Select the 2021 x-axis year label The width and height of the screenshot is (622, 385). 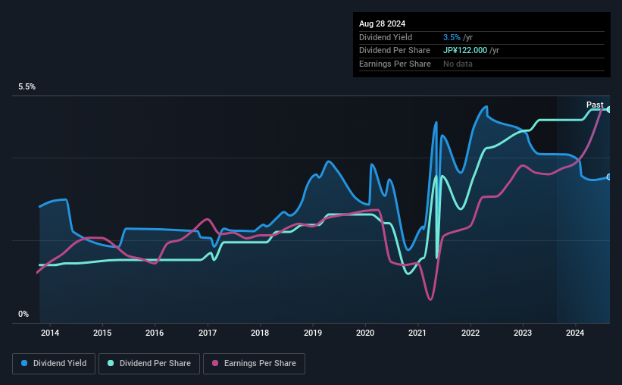pos(417,332)
